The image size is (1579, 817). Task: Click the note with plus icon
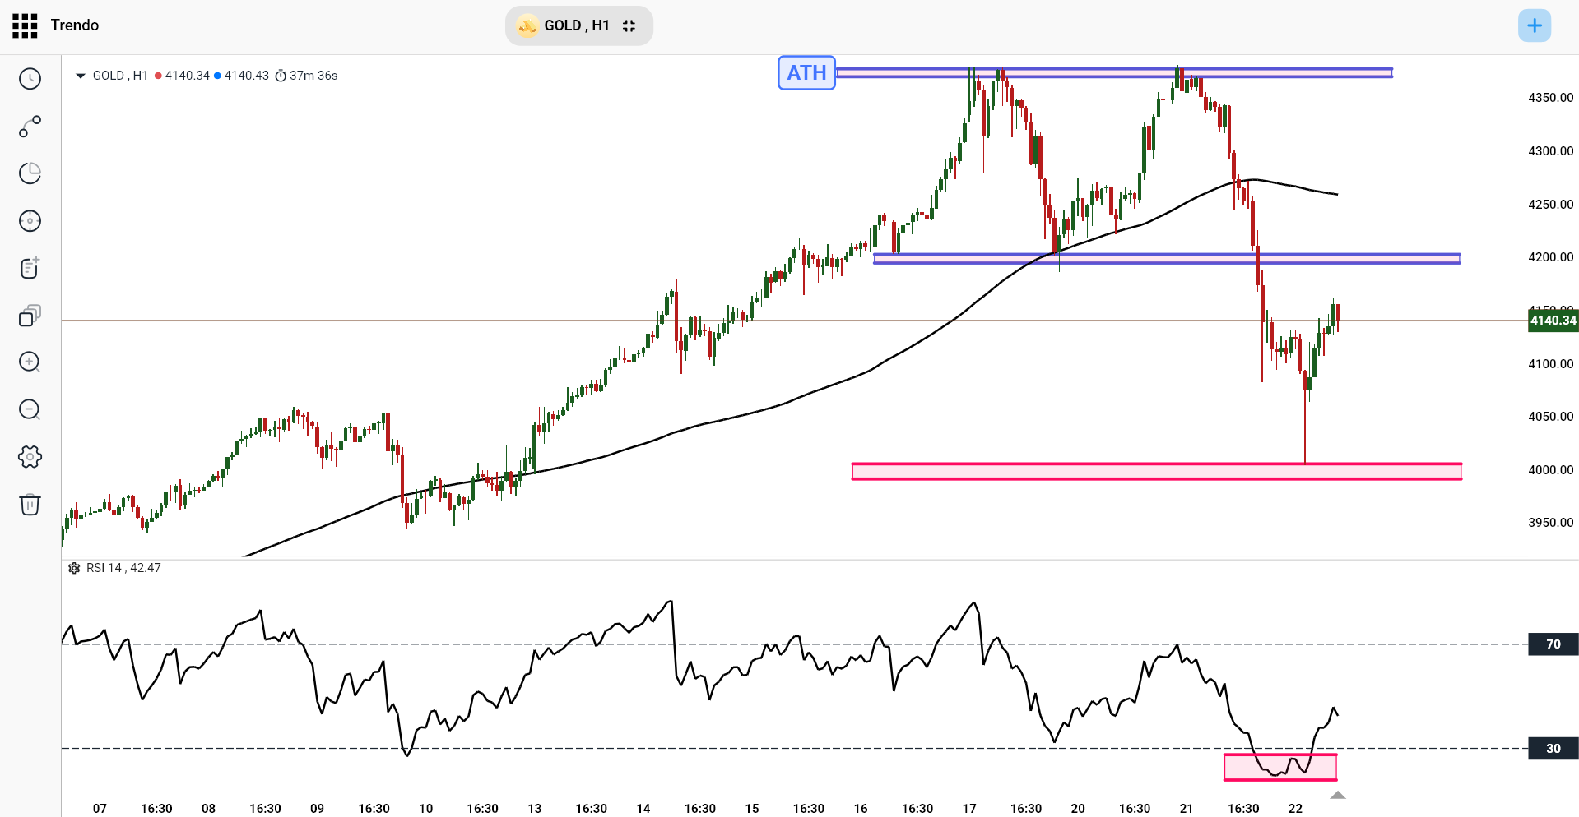tap(30, 268)
